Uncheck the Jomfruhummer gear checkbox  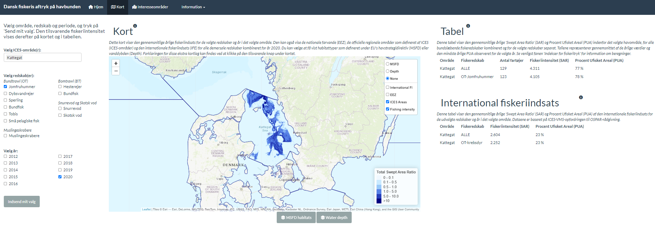pyautogui.click(x=6, y=87)
